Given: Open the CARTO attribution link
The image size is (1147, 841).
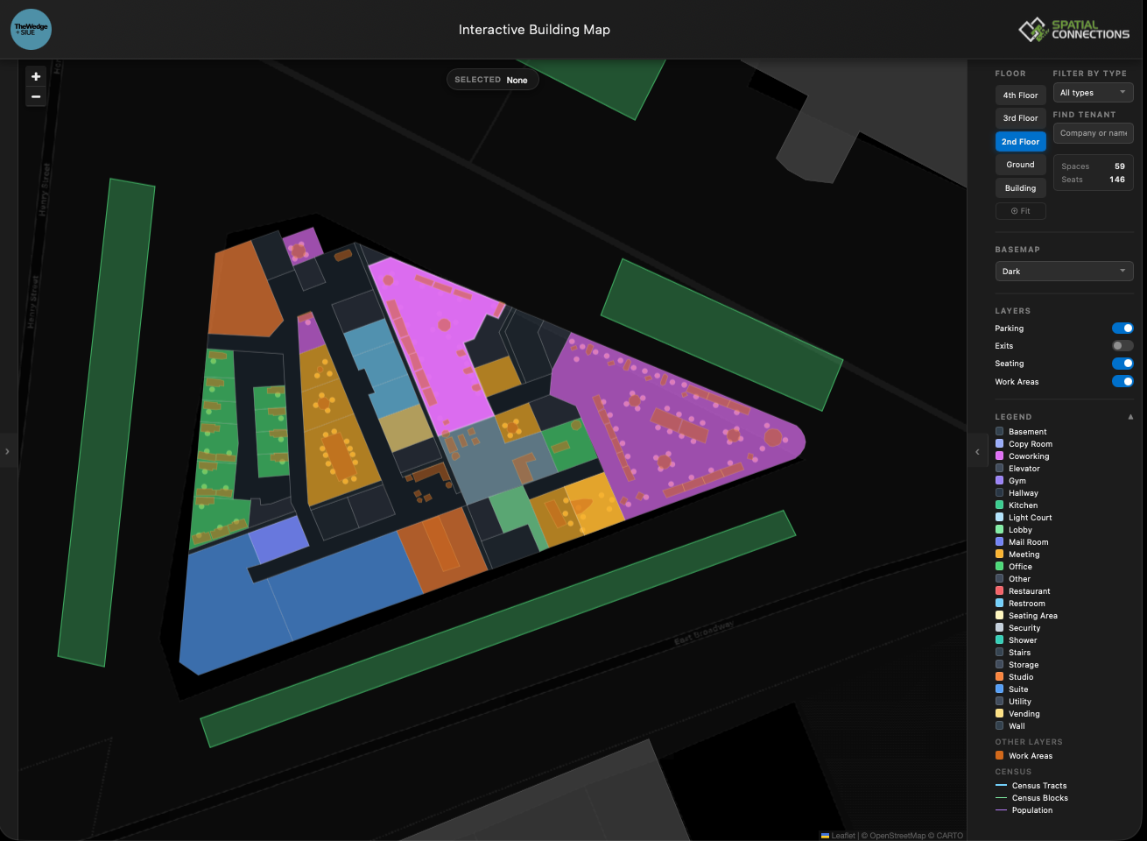Looking at the screenshot, I should 946,836.
